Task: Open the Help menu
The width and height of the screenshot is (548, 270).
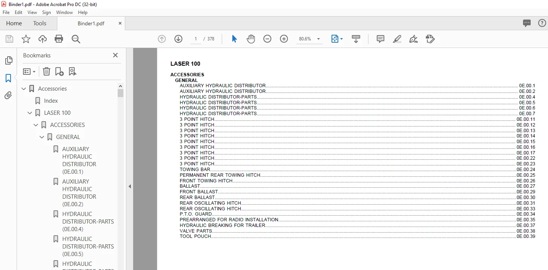Action: point(83,12)
